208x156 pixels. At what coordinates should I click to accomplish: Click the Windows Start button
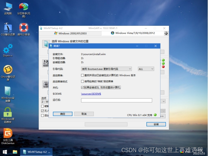[x=5, y=152]
